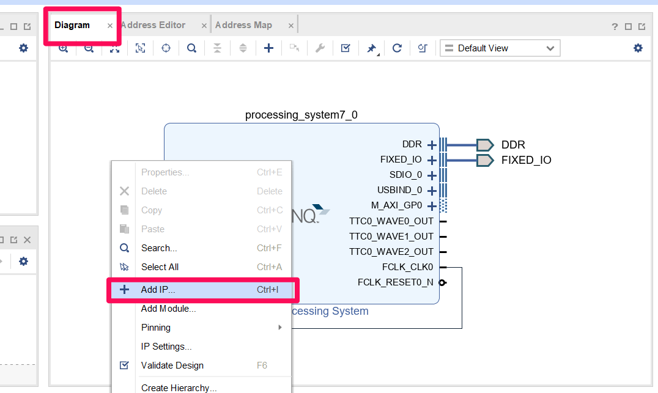Click the pin toolbar icon
This screenshot has width=658, height=393.
click(372, 49)
